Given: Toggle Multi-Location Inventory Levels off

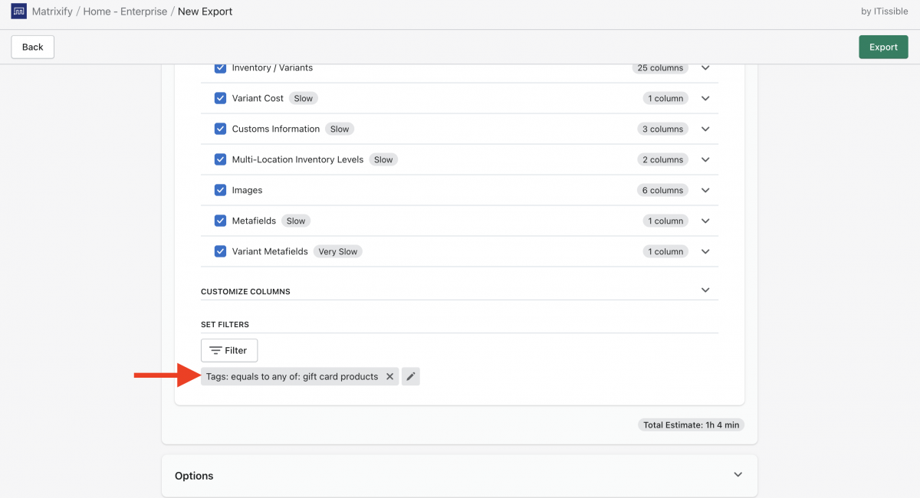Looking at the screenshot, I should click(x=220, y=159).
